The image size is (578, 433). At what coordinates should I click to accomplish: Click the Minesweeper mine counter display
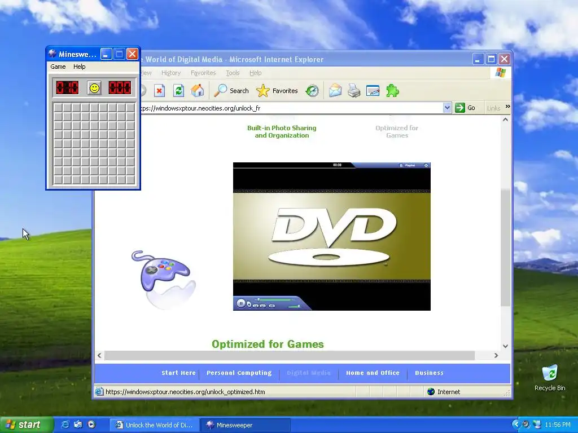coord(67,88)
